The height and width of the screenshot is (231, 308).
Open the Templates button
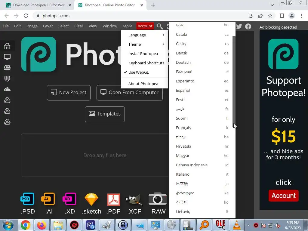(105, 114)
